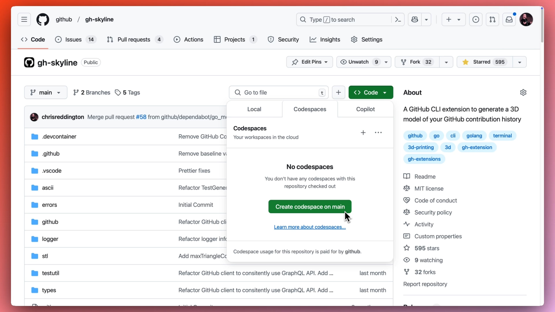This screenshot has height=312, width=555.
Task: Open repository settings via the gear icon
Action: click(523, 92)
